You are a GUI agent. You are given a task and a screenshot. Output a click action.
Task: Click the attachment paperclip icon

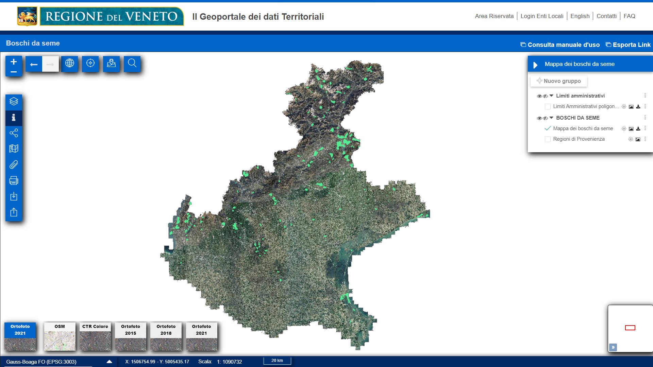click(x=14, y=165)
